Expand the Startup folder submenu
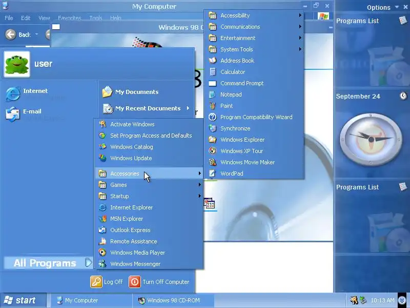 click(x=149, y=196)
